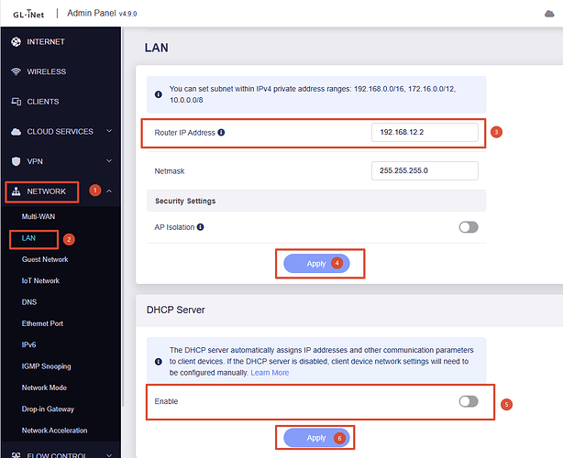The width and height of the screenshot is (563, 458).
Task: Expand the VPN menu chevron
Action: [109, 160]
